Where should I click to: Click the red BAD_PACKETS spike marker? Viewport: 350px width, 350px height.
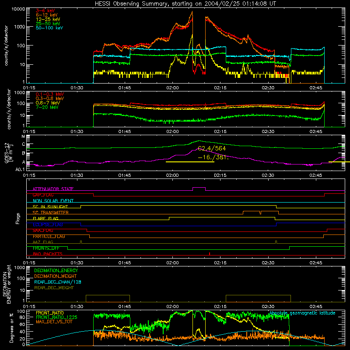point(210,254)
